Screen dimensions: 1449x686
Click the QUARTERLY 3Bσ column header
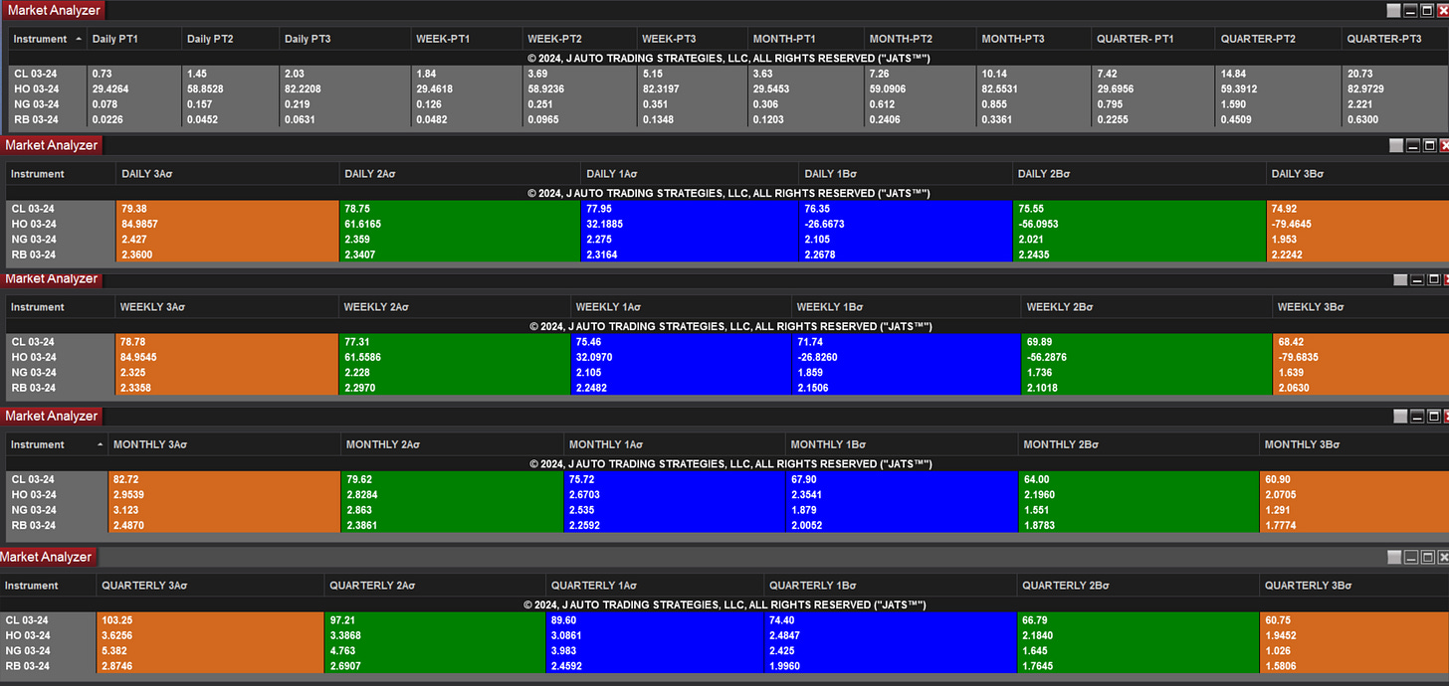click(1354, 586)
